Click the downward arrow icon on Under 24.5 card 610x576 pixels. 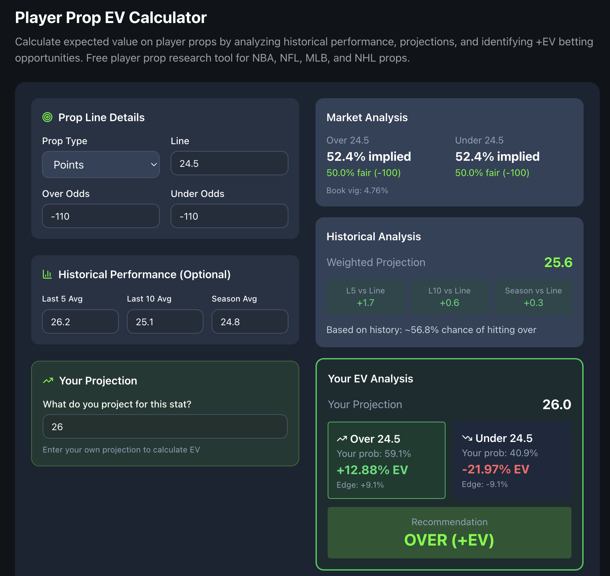coord(467,438)
